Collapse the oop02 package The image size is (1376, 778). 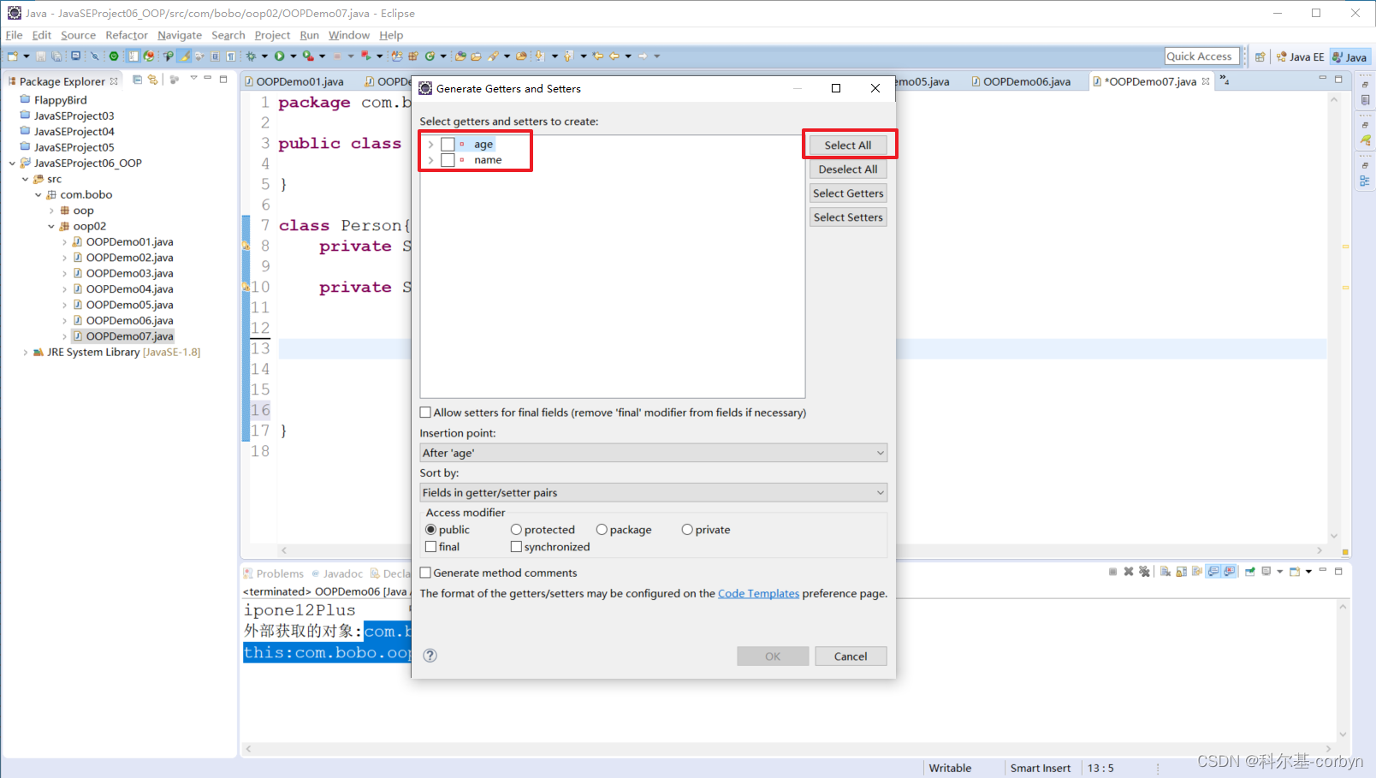point(51,226)
